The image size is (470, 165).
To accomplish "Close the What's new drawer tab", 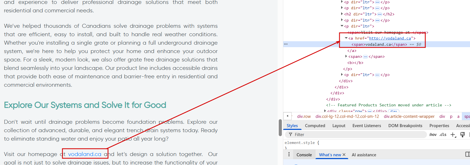I will pos(344,155).
